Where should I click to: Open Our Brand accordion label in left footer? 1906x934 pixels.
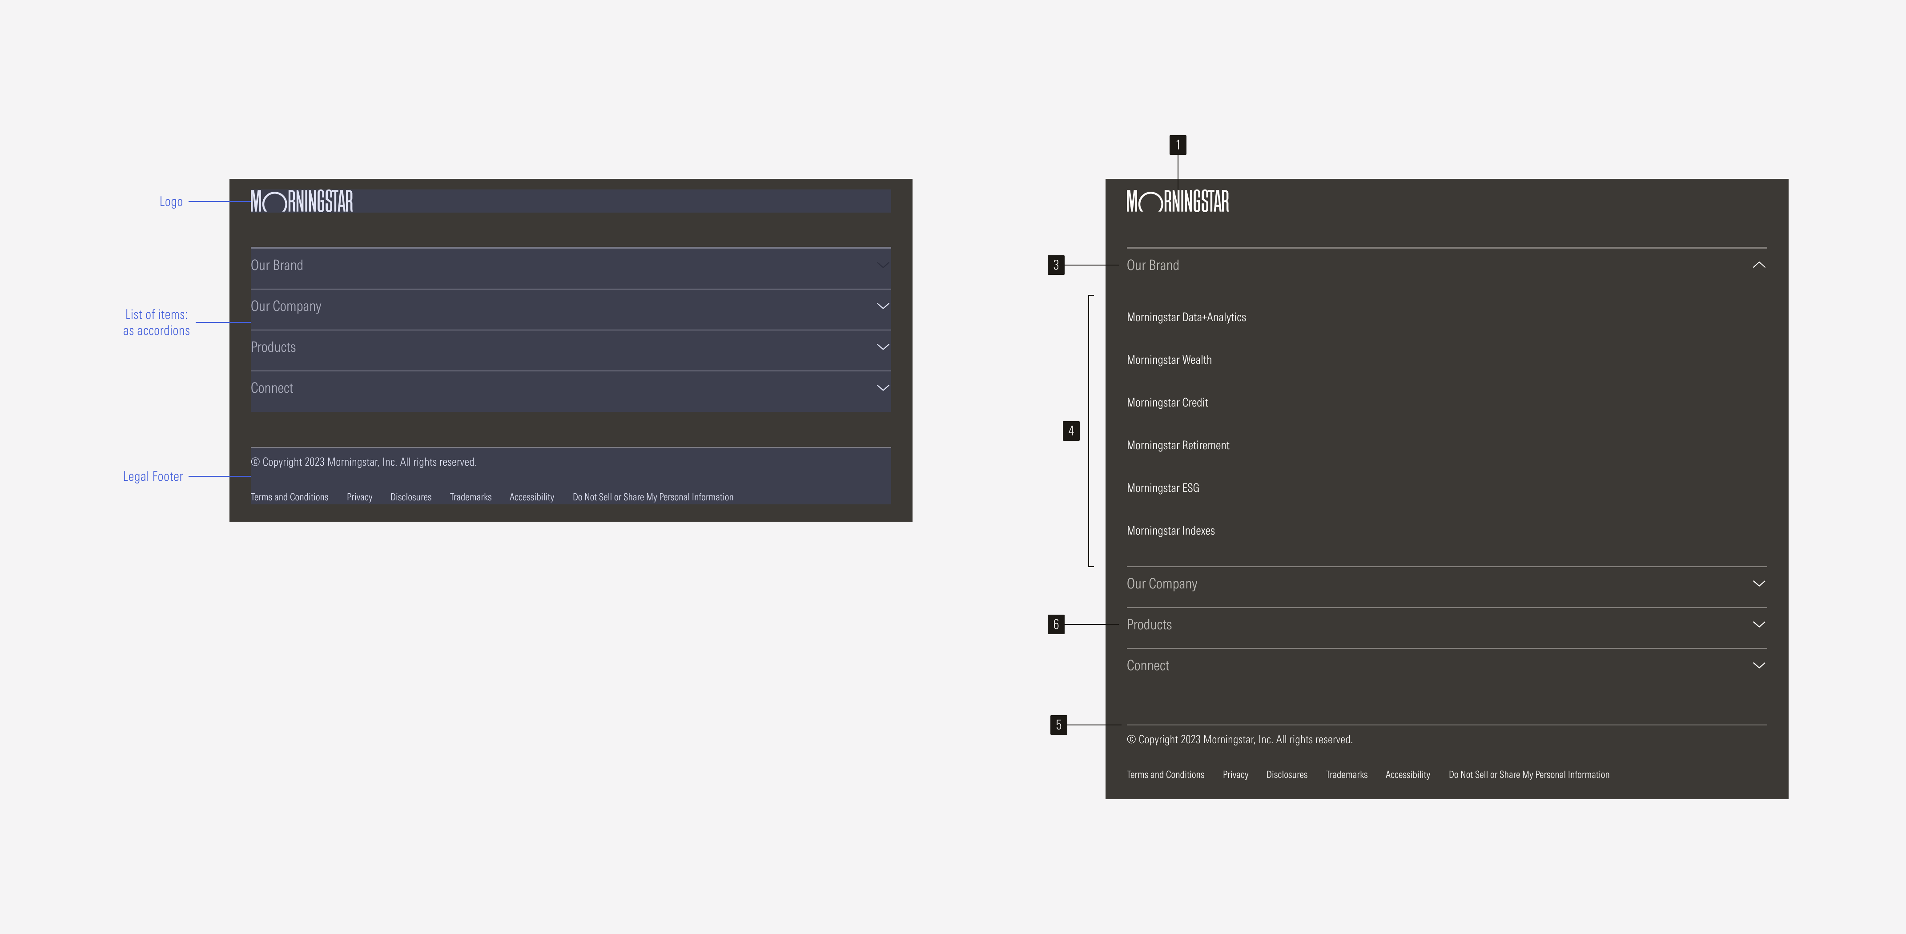tap(277, 265)
